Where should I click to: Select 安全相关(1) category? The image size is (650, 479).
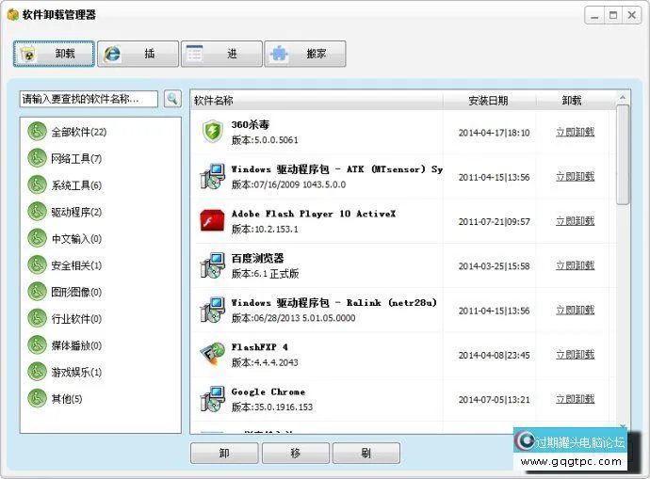76,265
